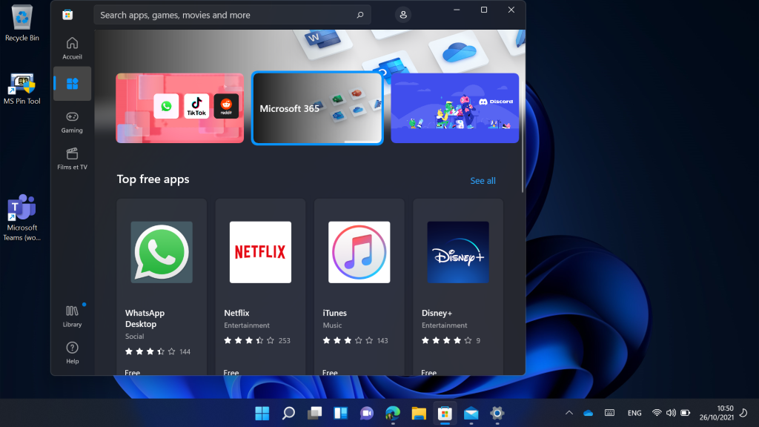Click the user profile account icon

[x=402, y=15]
